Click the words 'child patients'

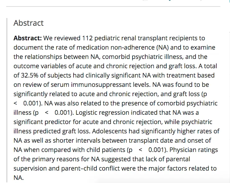point(106,150)
